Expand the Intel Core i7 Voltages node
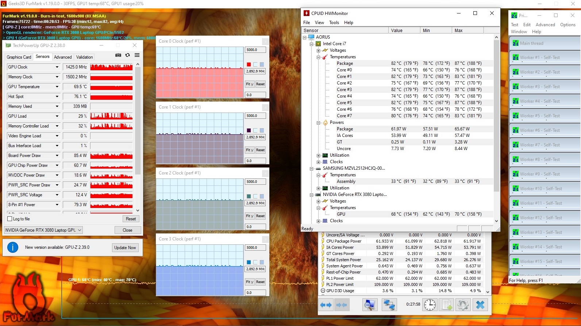This screenshot has width=581, height=326. (x=319, y=51)
